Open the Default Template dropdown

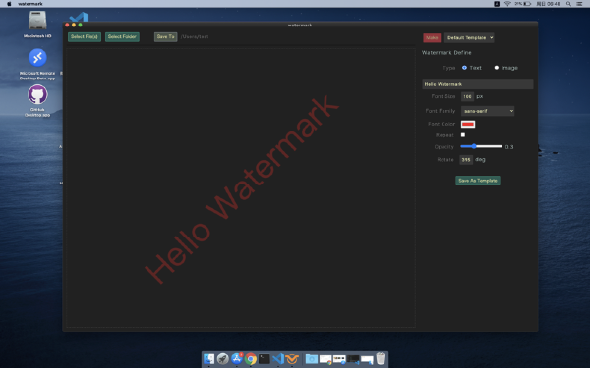(469, 38)
